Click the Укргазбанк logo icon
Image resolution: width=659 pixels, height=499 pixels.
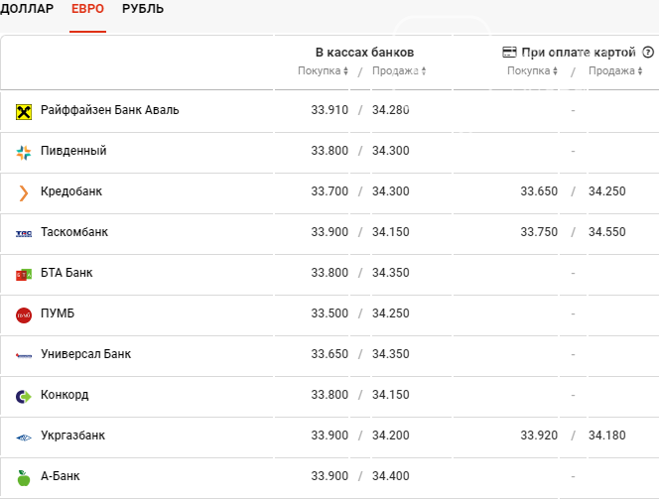pyautogui.click(x=24, y=437)
